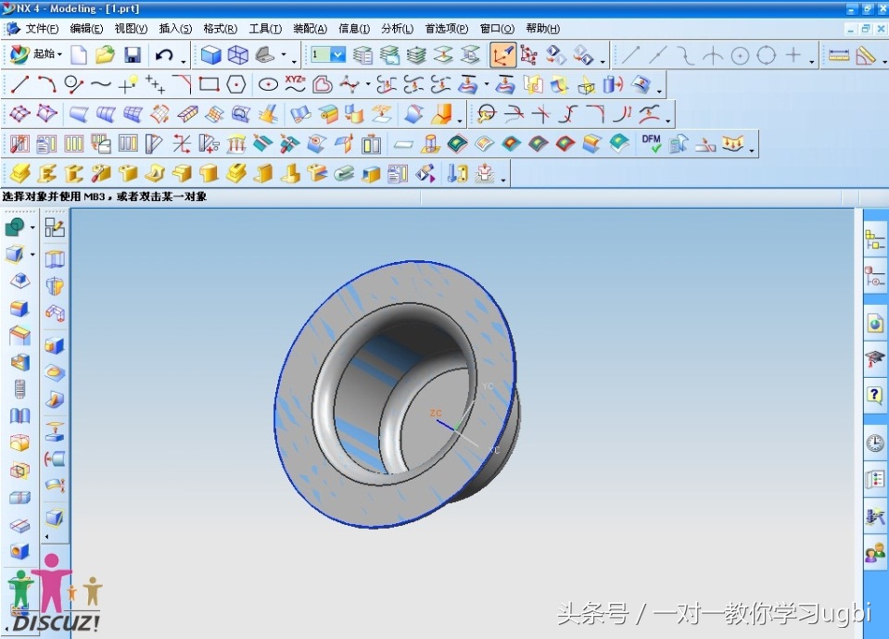Open the 插入 (Insert) menu
The height and width of the screenshot is (639, 889).
click(x=175, y=29)
